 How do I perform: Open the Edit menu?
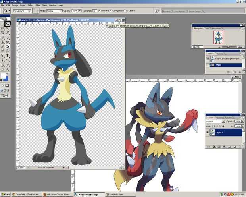[8, 5]
